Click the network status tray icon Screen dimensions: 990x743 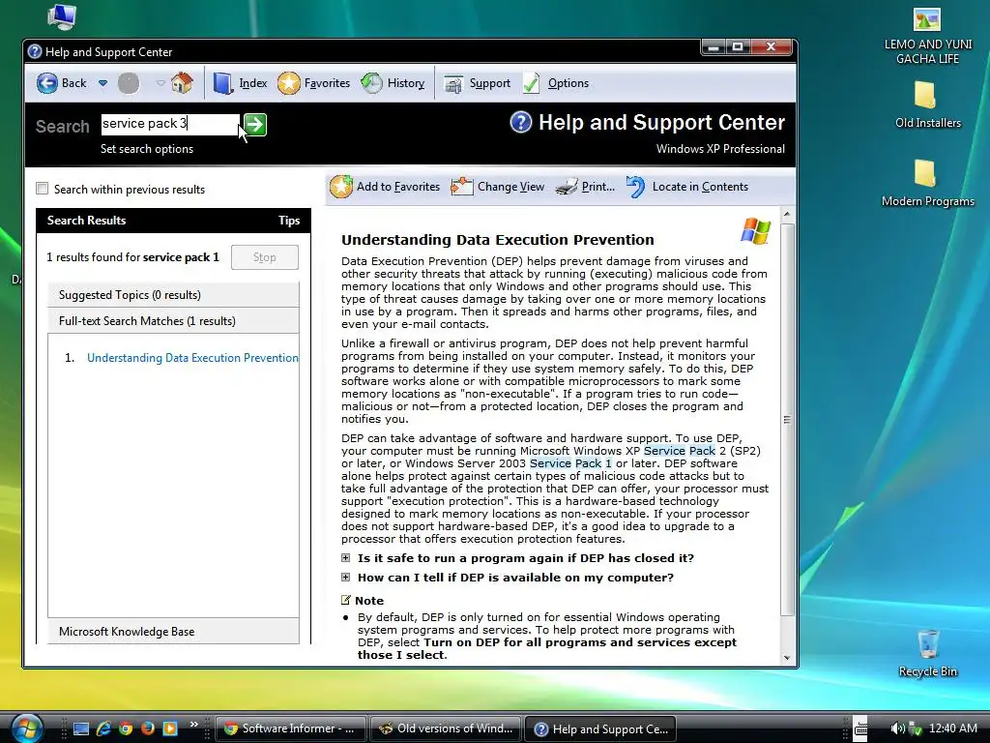point(915,729)
